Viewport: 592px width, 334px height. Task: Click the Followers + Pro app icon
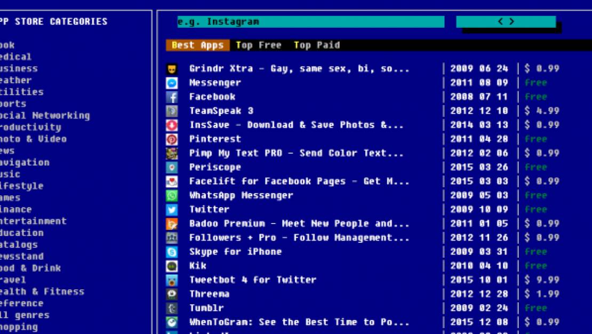pyautogui.click(x=172, y=238)
